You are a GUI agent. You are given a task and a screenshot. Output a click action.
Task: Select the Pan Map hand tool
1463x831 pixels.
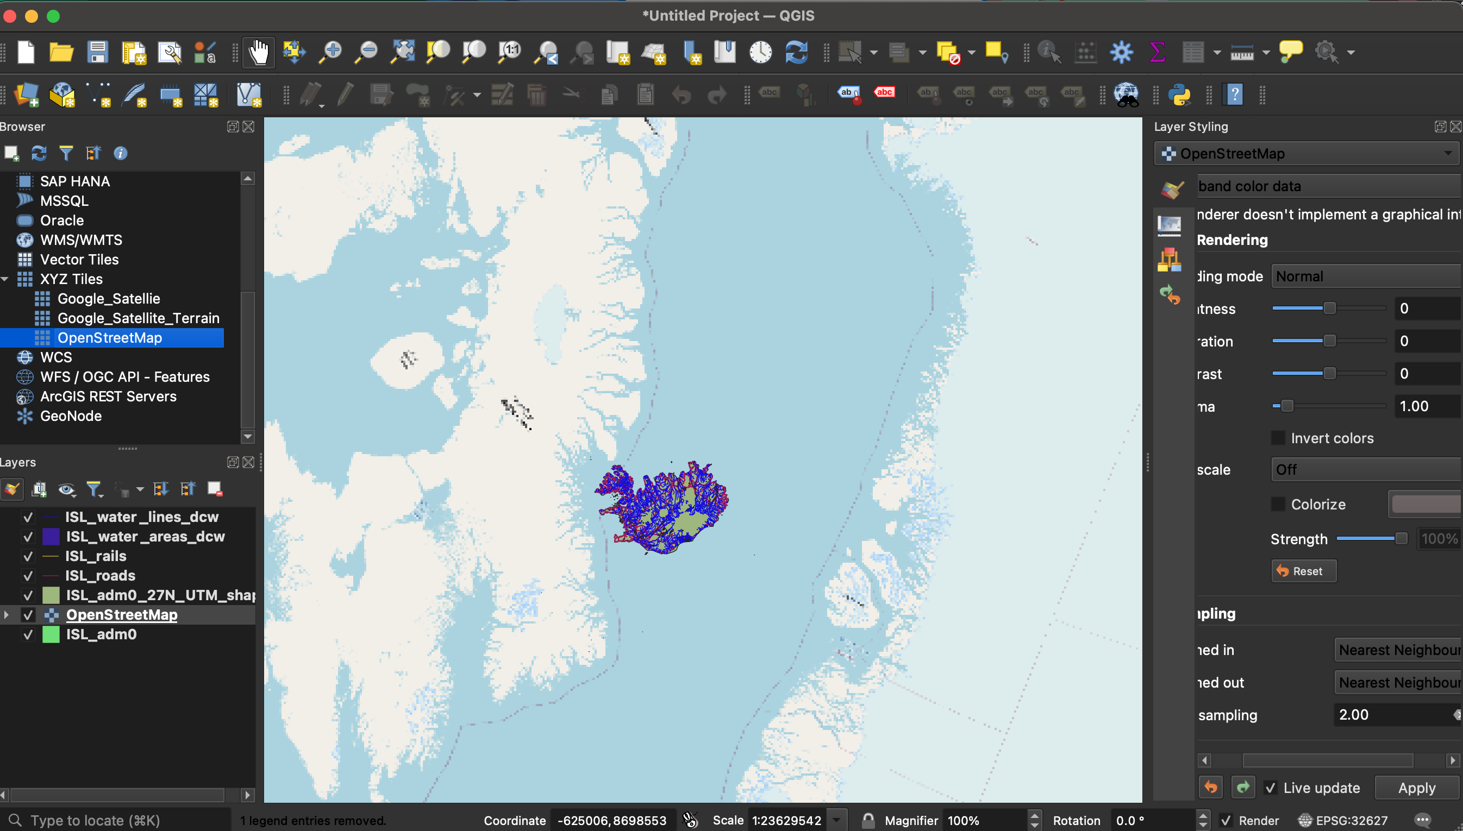click(259, 52)
